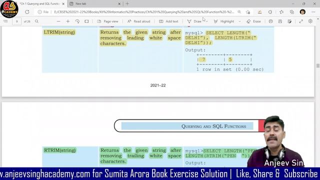Image resolution: width=320 pixels, height=180 pixels.
Task: Click the Save as icon
Action: pyautogui.click(x=289, y=21)
